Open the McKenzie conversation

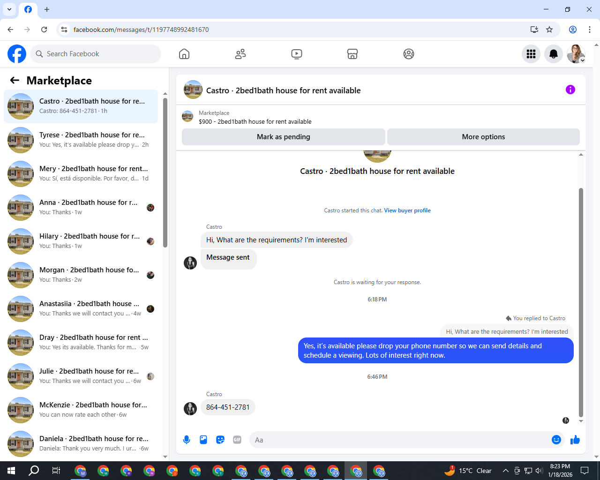point(81,410)
